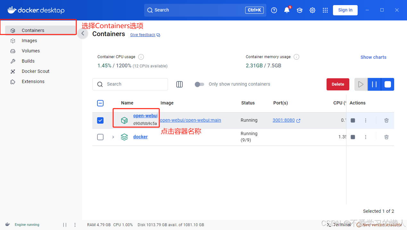
Task: Open more actions for docker row
Action: 366,137
